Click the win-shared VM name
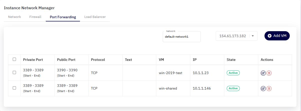 point(168,88)
